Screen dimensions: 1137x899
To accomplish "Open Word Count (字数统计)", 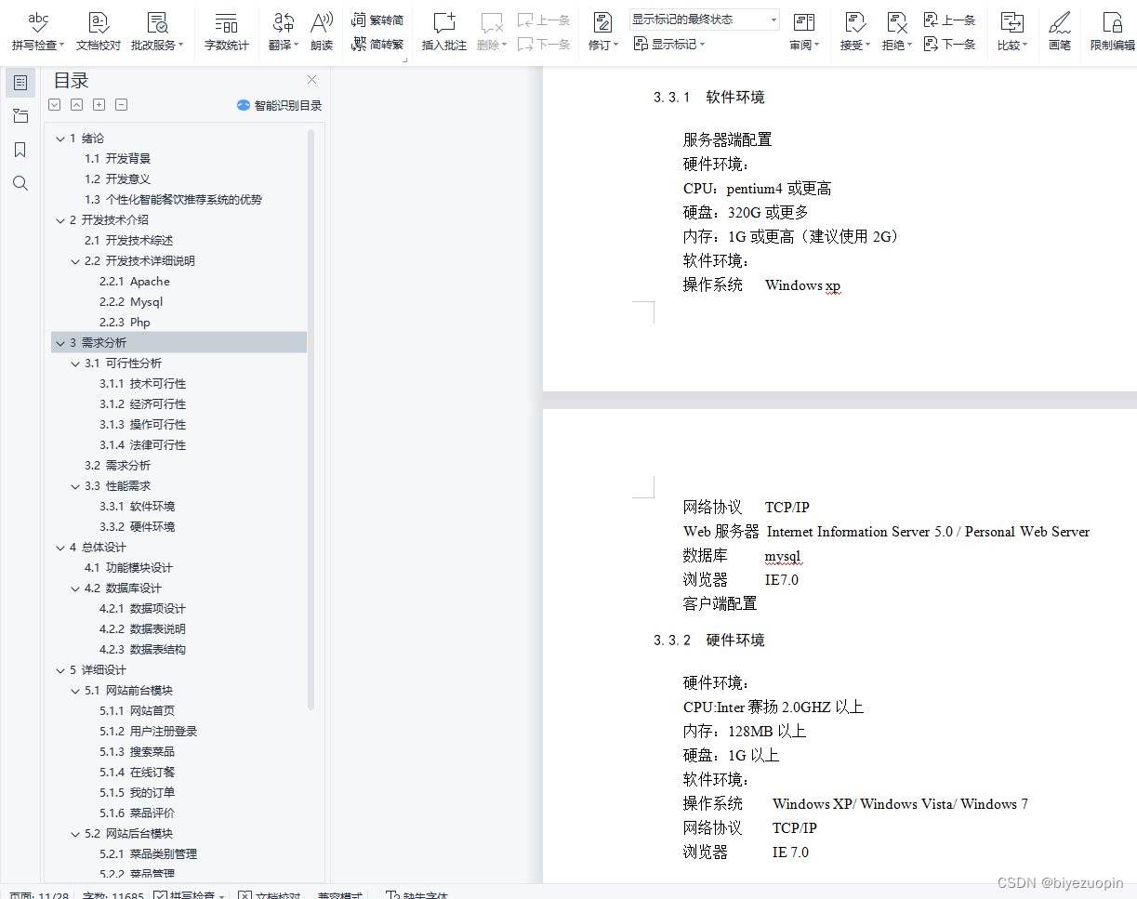I will (226, 32).
